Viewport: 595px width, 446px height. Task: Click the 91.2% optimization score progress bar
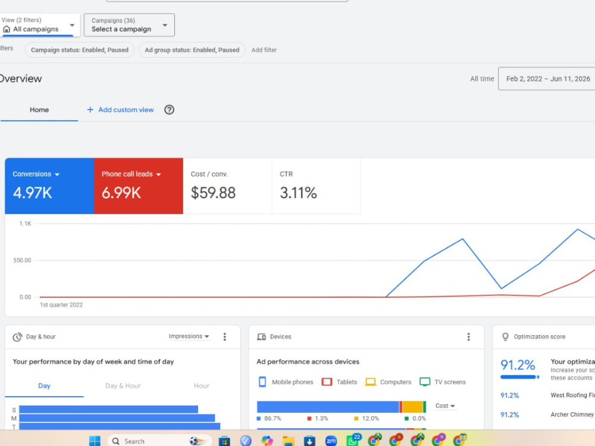(519, 377)
